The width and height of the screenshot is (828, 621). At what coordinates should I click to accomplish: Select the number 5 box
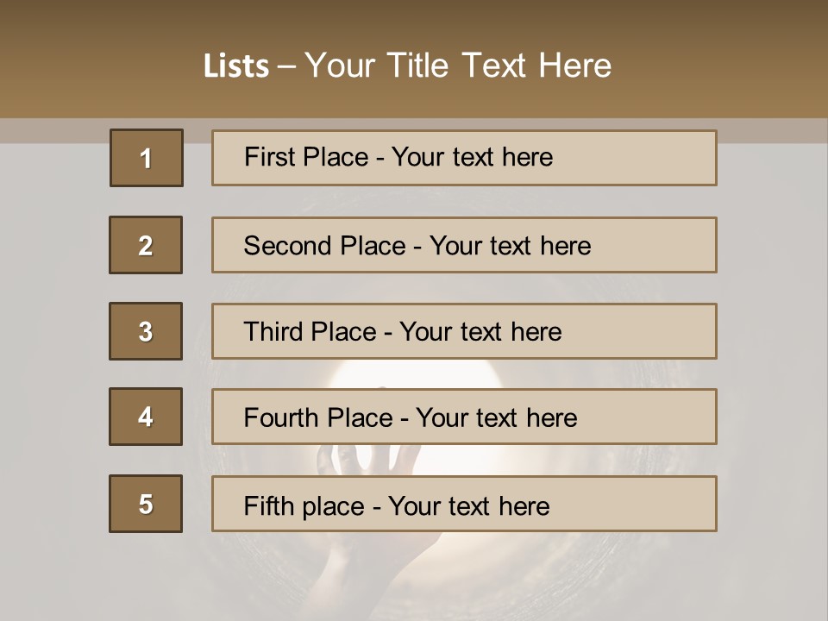click(x=146, y=504)
